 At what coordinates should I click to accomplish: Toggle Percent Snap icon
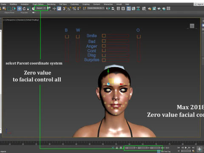(x=74, y=8)
